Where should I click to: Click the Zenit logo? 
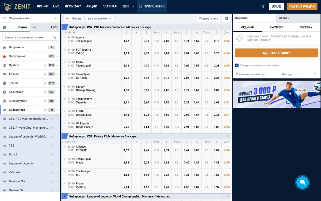(x=17, y=6)
